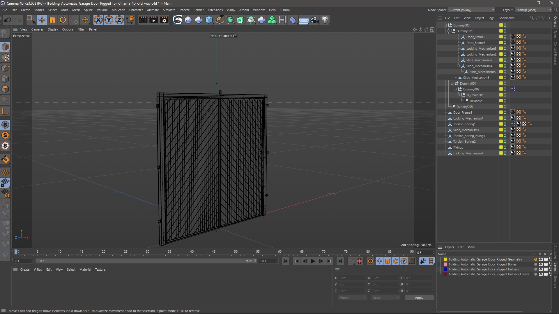
Task: Toggle Position keyframe recording
Action: click(x=379, y=261)
